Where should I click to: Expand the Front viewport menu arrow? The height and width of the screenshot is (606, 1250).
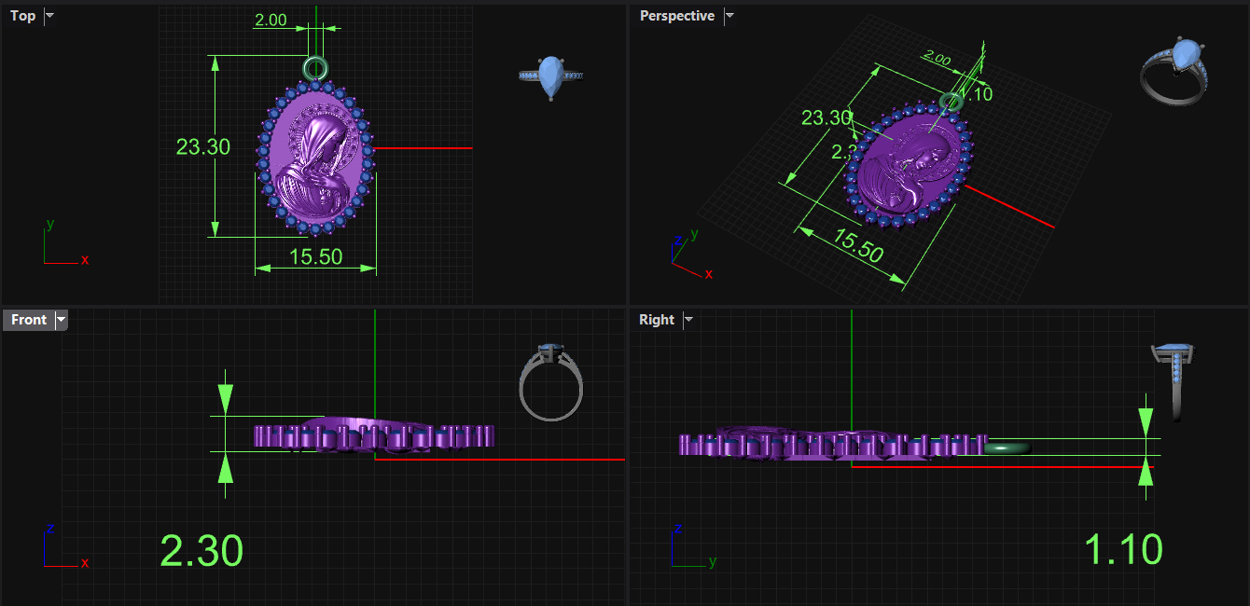62,320
